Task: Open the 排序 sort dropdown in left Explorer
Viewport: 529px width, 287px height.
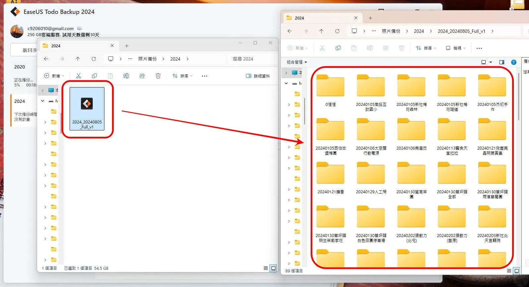Action: (x=182, y=76)
